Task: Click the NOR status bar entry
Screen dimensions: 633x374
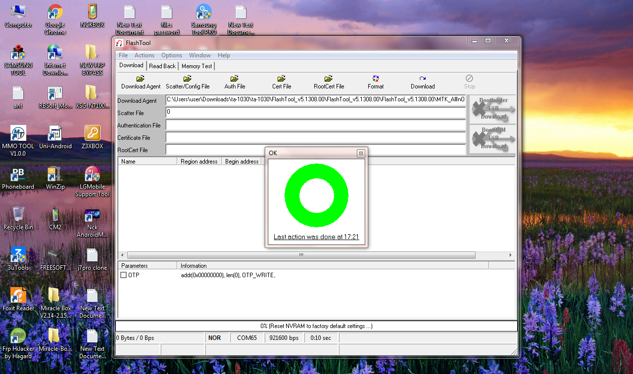Action: click(x=218, y=338)
